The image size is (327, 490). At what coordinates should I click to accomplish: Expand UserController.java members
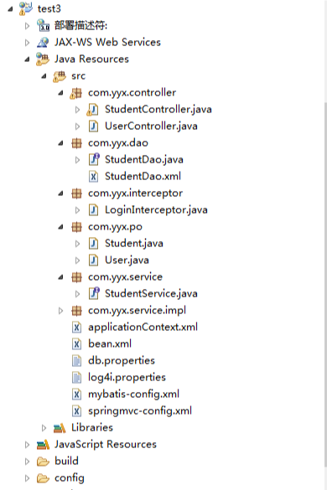tap(78, 126)
